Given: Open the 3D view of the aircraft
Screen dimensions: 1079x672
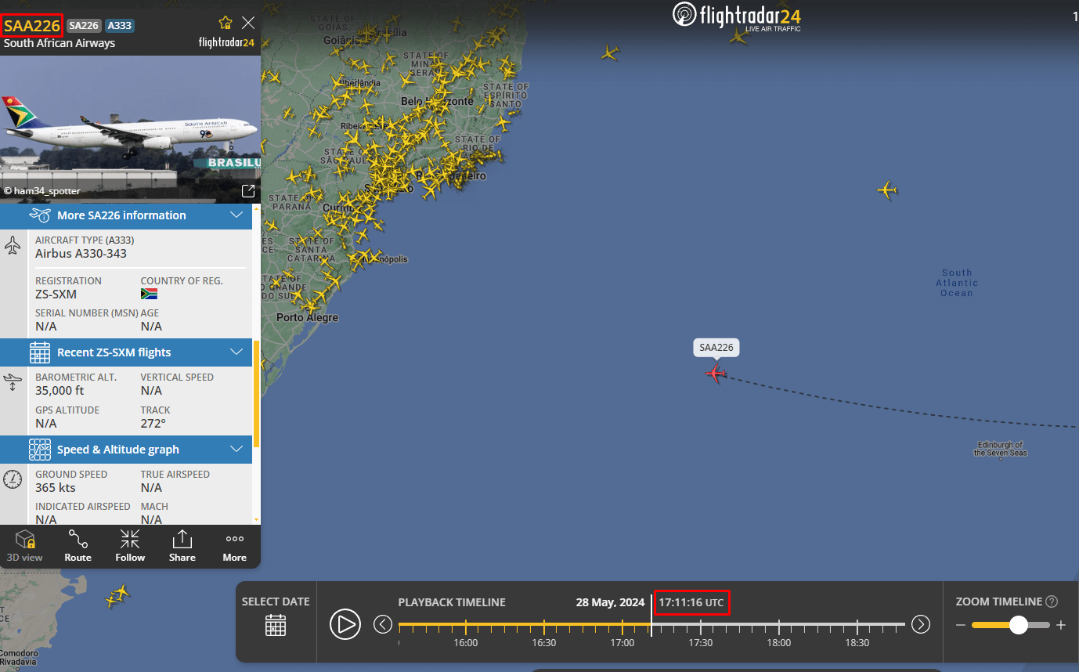Looking at the screenshot, I should click(x=25, y=545).
